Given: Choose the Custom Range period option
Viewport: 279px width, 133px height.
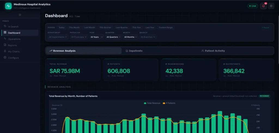Looking at the screenshot, I should click(166, 27).
